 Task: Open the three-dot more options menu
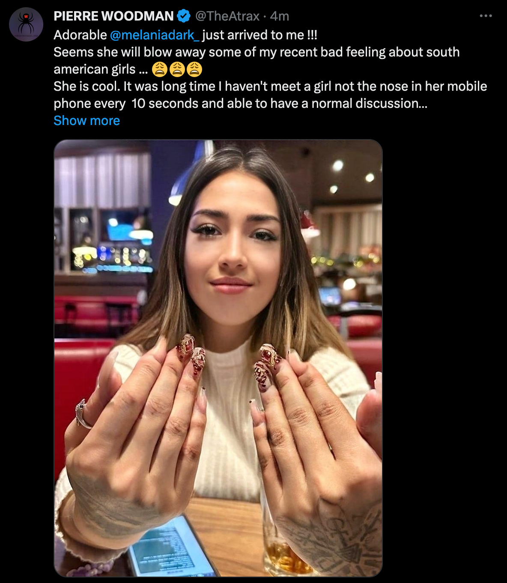click(486, 16)
